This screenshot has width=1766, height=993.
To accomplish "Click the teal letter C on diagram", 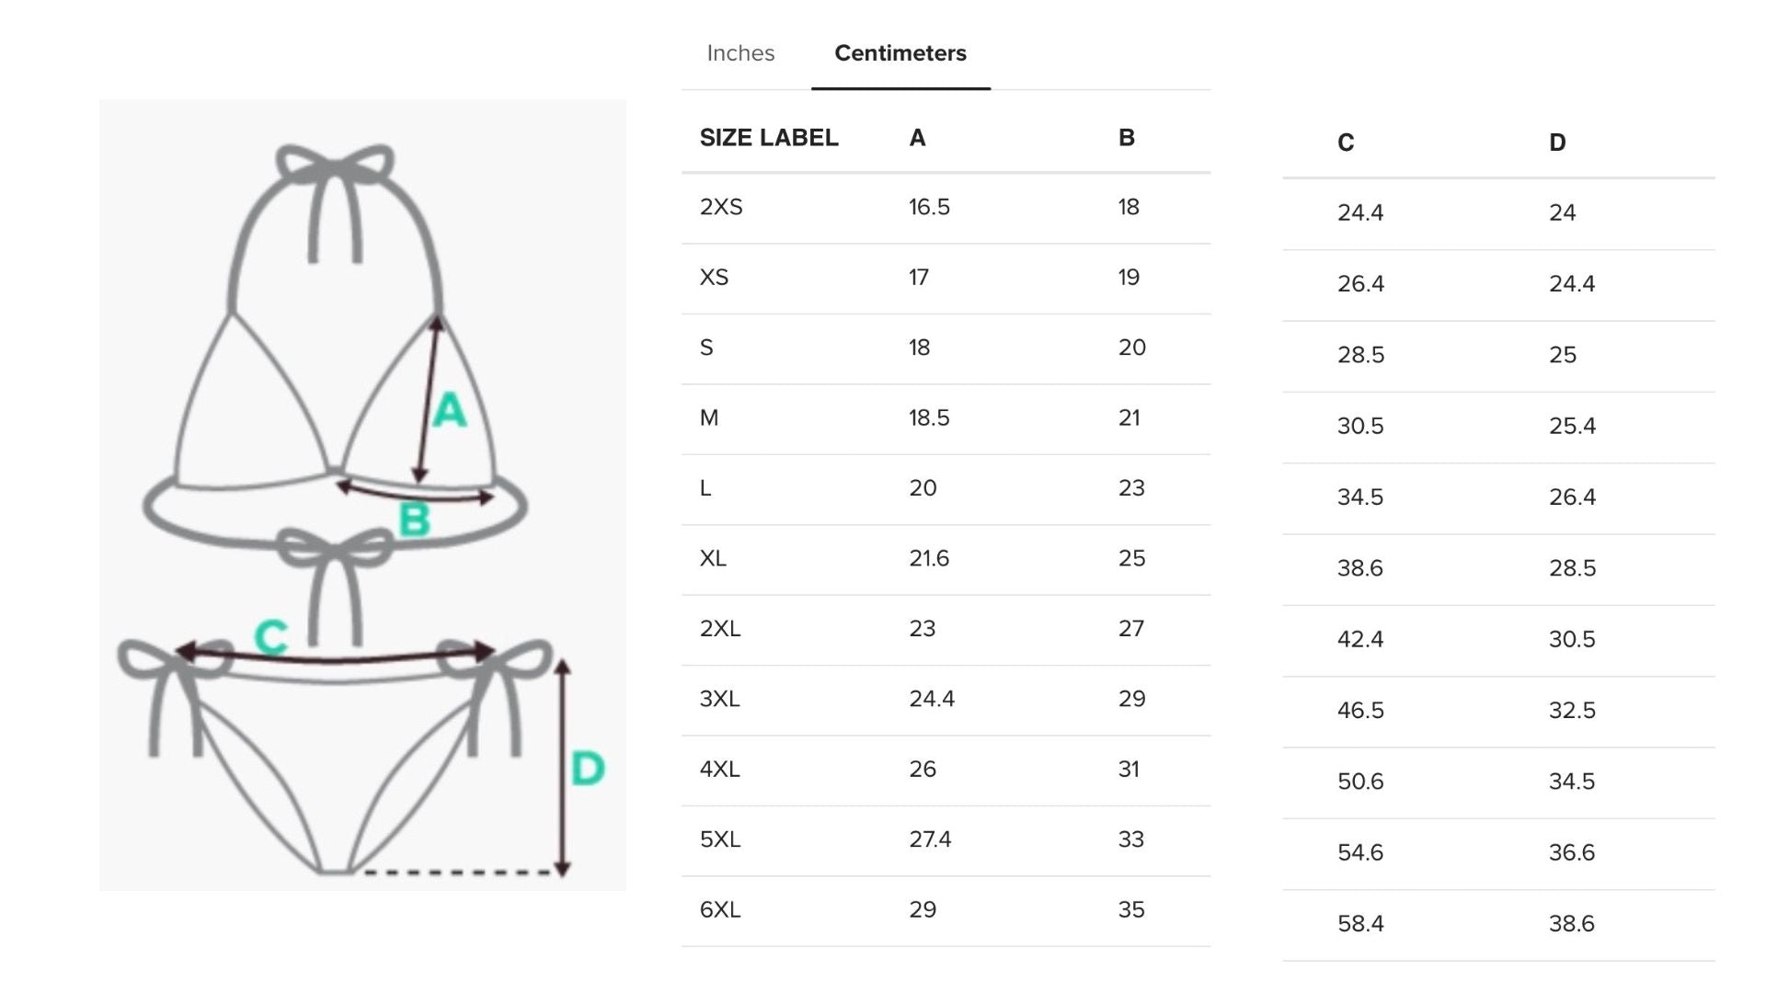I will click(271, 636).
